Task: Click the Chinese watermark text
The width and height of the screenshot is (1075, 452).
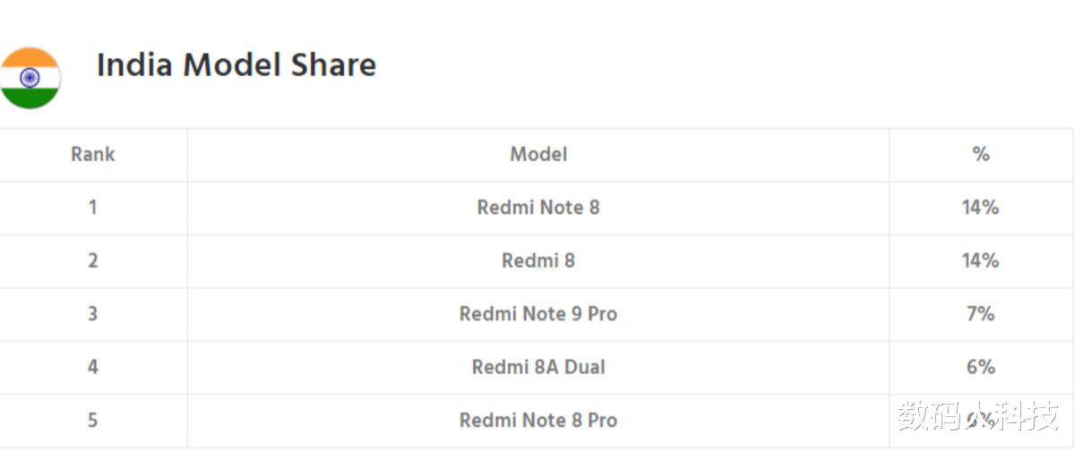Action: (x=978, y=416)
